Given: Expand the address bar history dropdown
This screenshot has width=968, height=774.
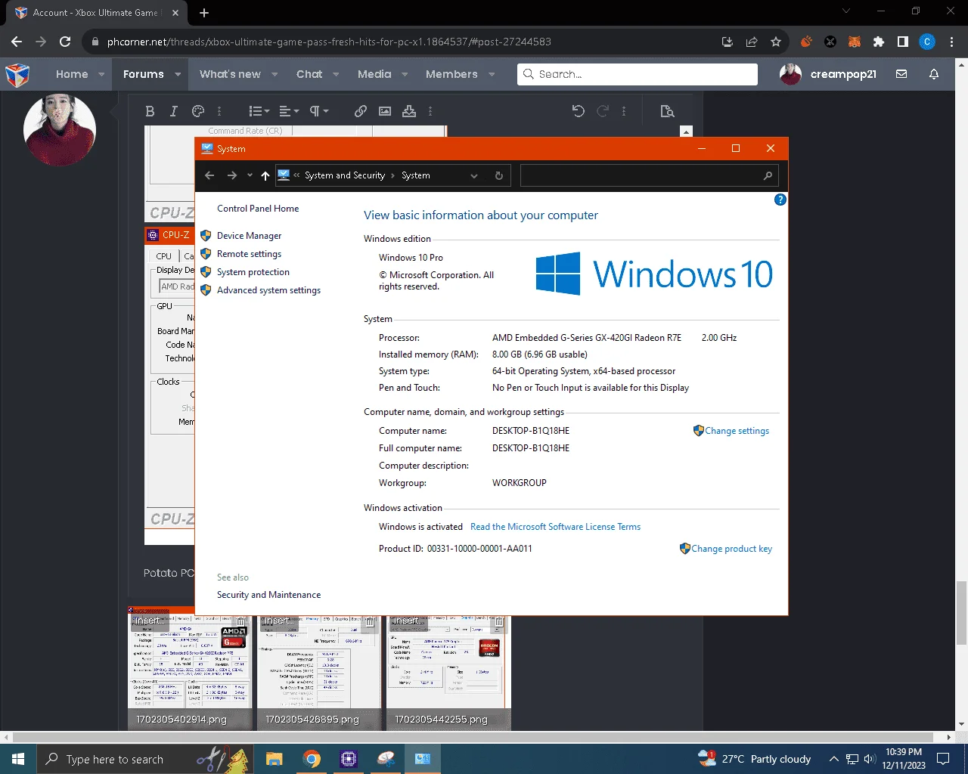Looking at the screenshot, I should (474, 175).
